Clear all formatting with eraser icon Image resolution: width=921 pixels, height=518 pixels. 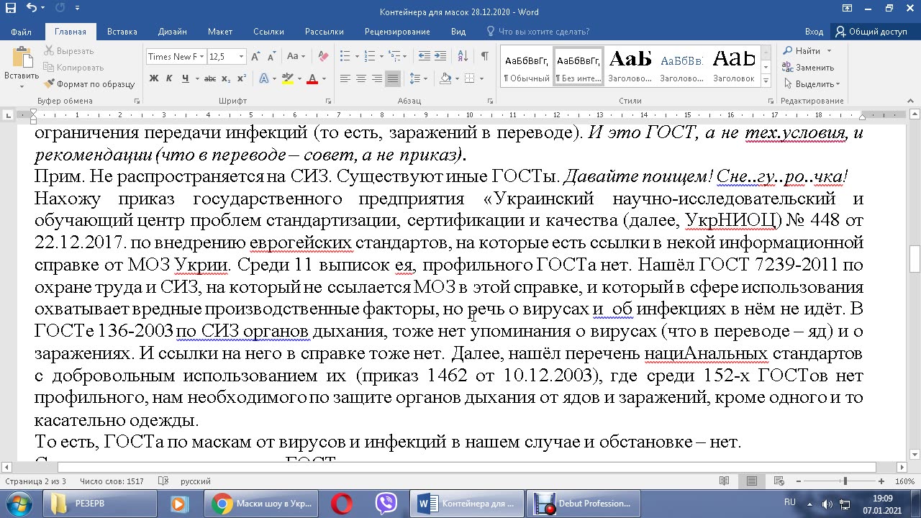(x=323, y=56)
